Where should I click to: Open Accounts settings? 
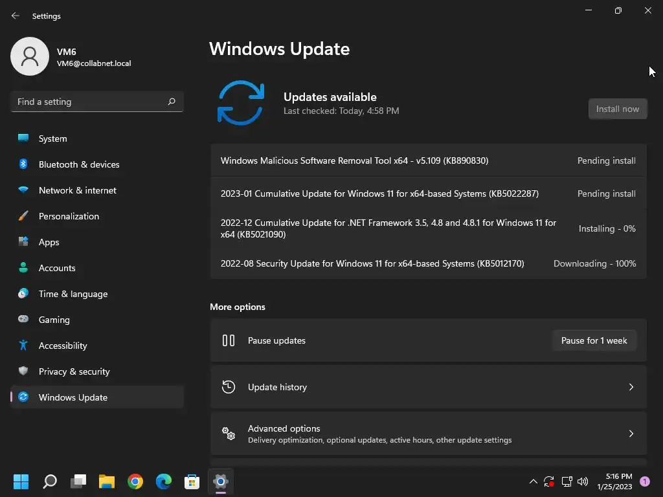97,268
